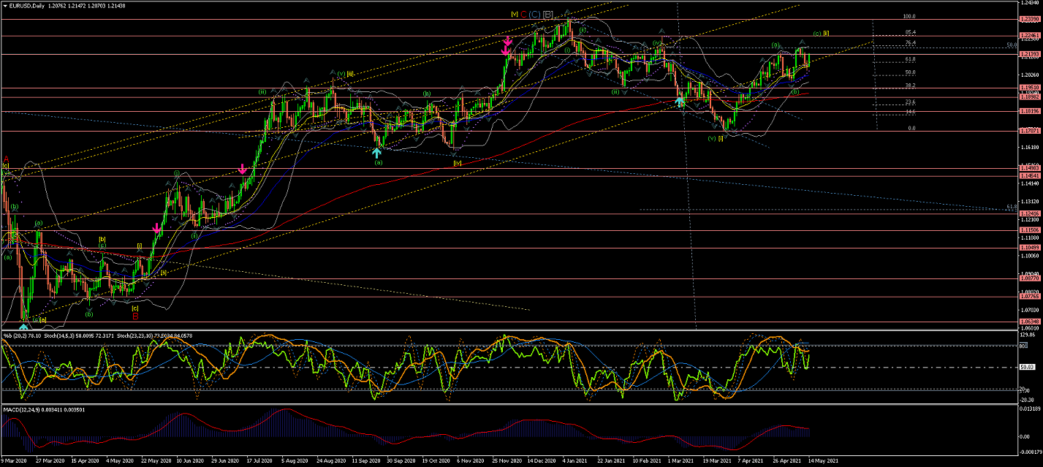Click the red wave A label at left edge
The width and height of the screenshot is (1043, 467).
[6, 159]
